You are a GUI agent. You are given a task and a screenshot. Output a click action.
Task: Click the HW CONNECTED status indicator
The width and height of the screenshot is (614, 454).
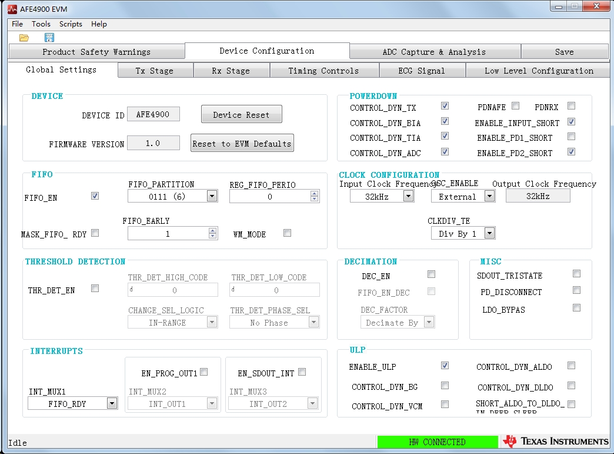click(x=438, y=442)
